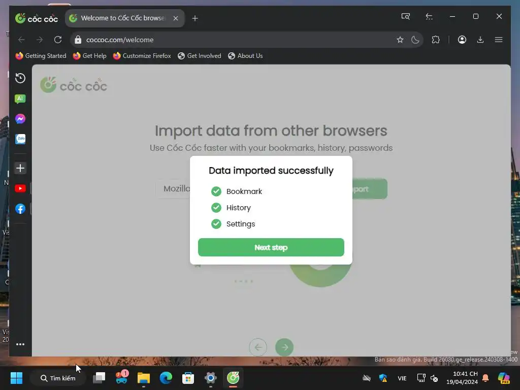Open Zalo from the sidebar

[20, 139]
